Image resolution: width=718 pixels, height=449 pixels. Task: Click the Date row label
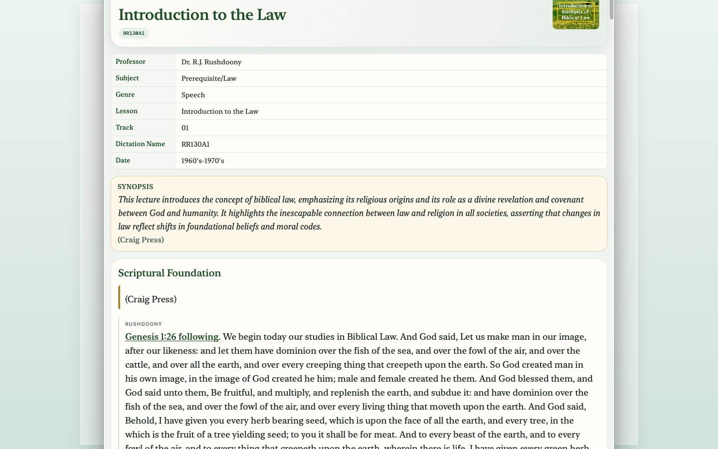123,161
